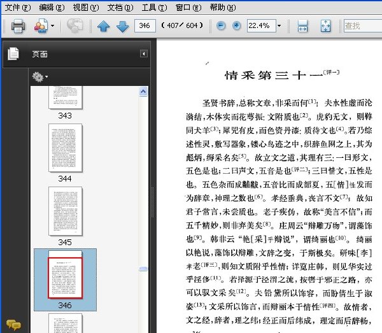Viewport: 382px width, 333px height.
Task: Click the thumbnail panel scrollbar thumb
Action: [x=143, y=269]
